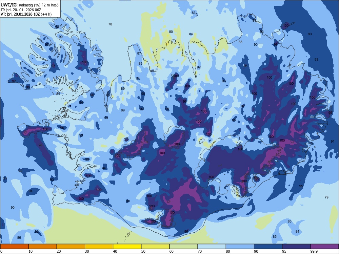Click the humidity value '78' on the map

[x=110, y=24]
